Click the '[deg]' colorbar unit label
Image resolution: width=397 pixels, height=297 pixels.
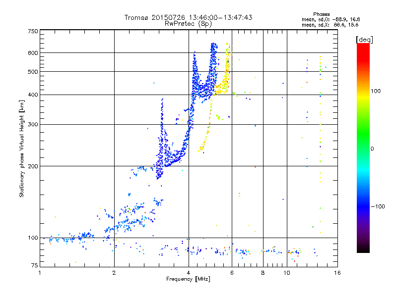364,40
